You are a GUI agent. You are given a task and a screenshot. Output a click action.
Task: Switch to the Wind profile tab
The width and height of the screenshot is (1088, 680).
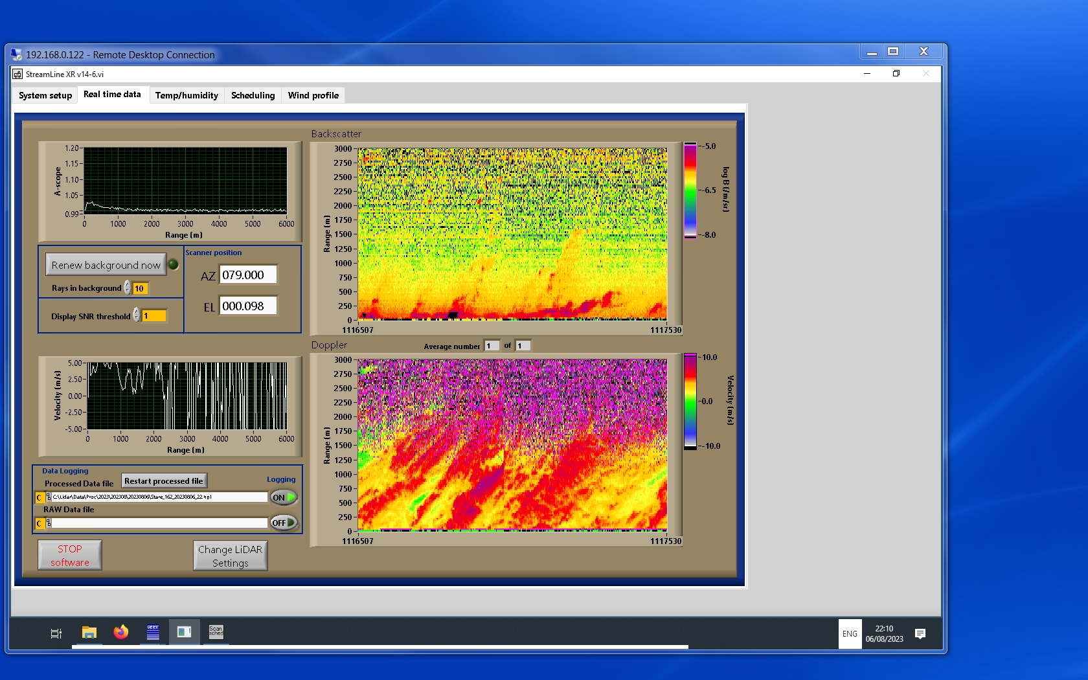click(313, 95)
